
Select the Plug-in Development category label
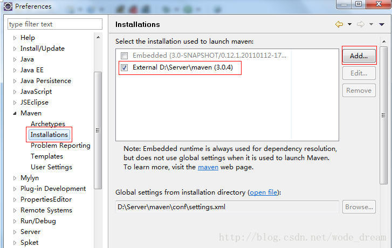point(53,189)
